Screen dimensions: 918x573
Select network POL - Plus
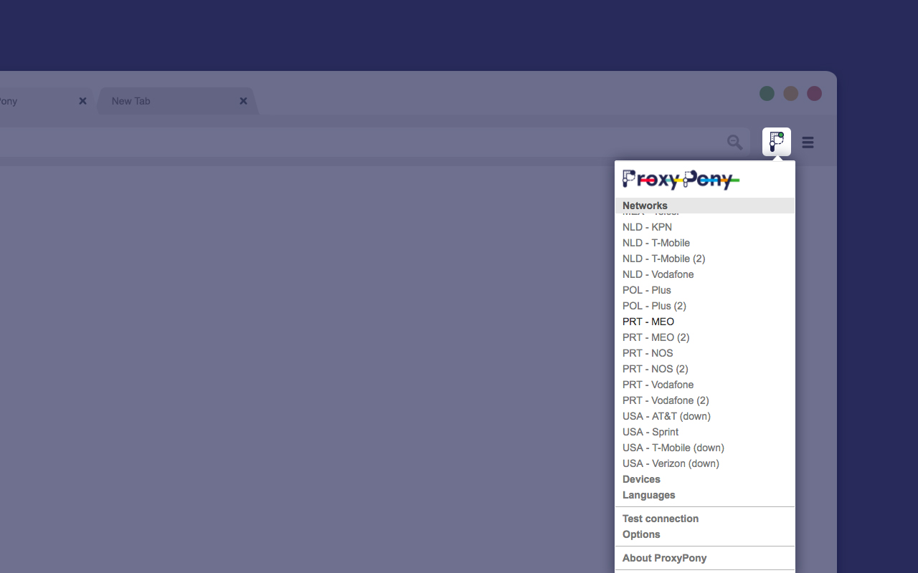(x=705, y=290)
